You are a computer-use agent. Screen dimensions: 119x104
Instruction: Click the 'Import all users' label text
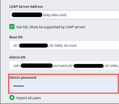pyautogui.click(x=28, y=98)
